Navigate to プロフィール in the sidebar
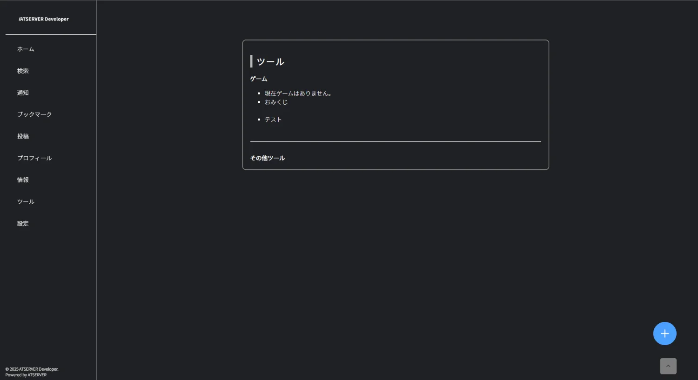 34,158
